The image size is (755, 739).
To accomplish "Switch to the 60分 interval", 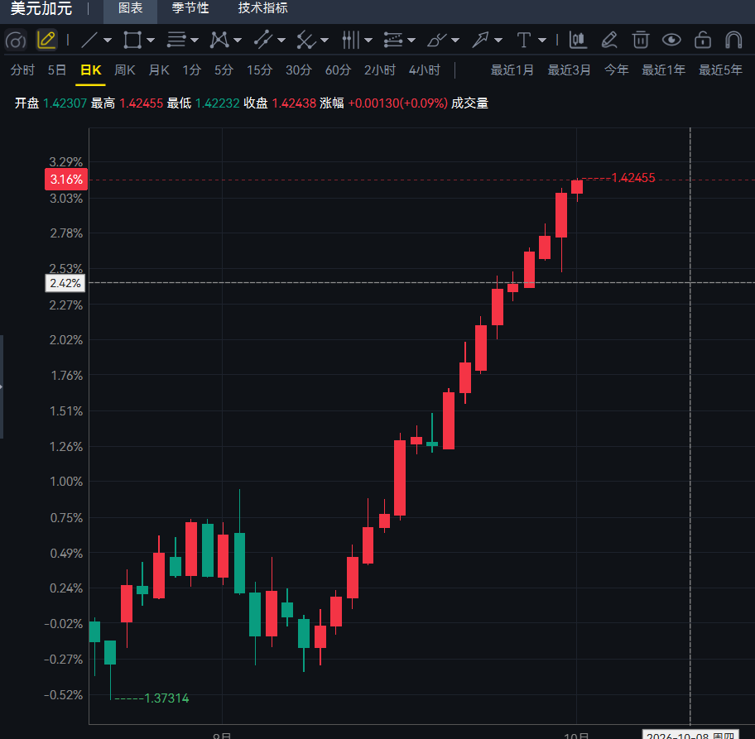I will 338,70.
